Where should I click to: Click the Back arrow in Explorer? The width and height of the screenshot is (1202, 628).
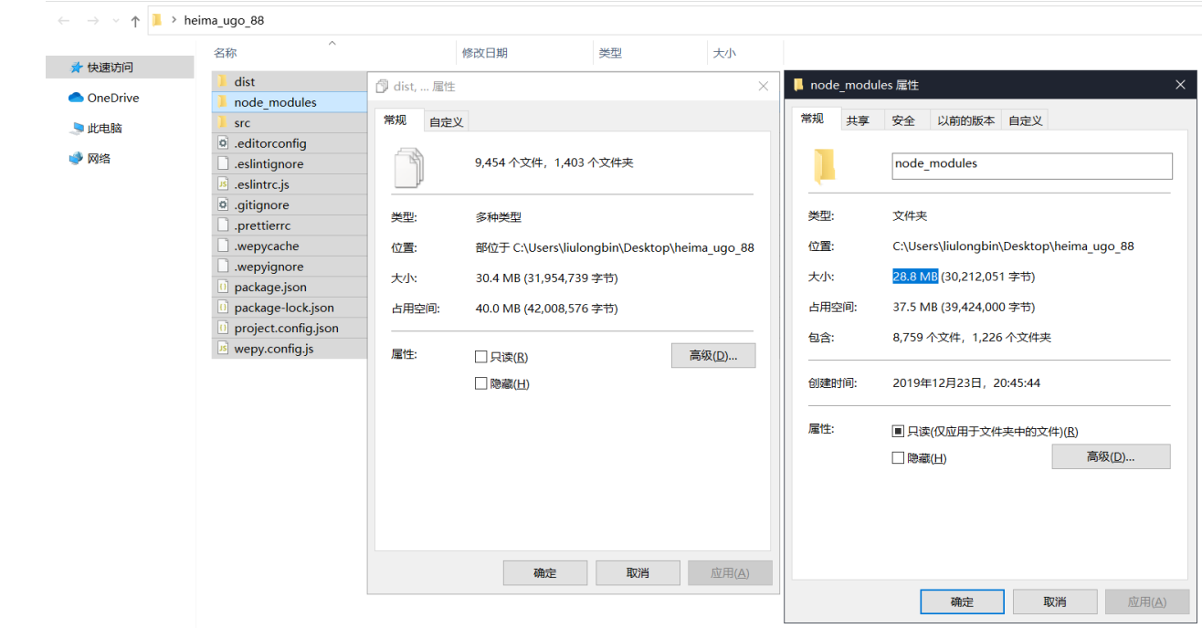[x=64, y=20]
